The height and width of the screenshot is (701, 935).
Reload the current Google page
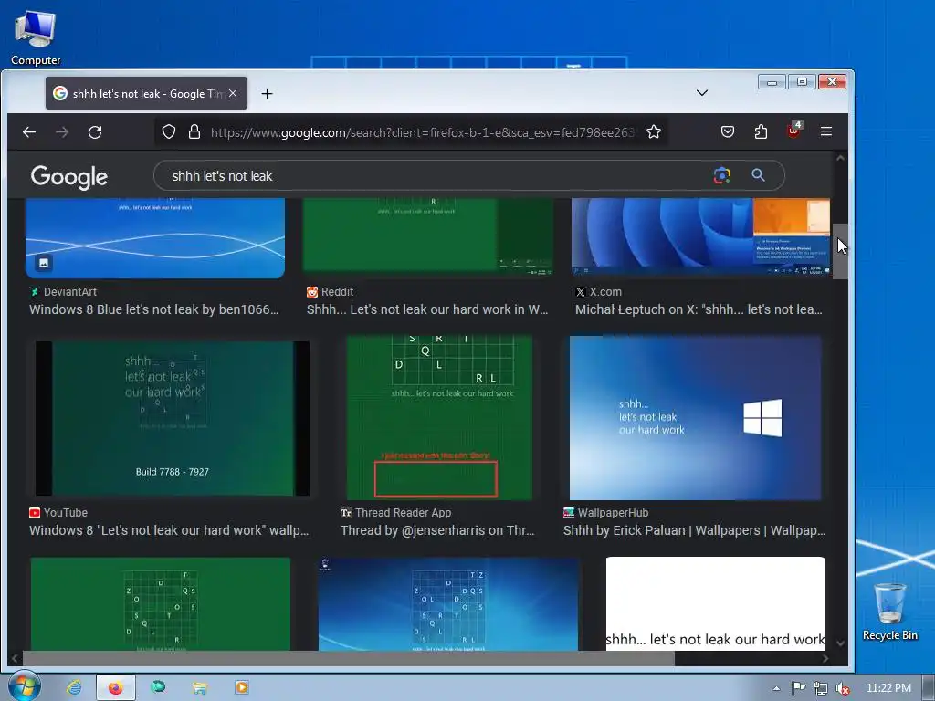tap(95, 131)
